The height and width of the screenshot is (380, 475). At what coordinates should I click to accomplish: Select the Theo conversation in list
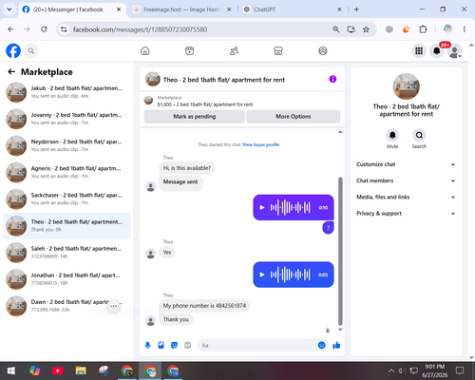pos(66,226)
